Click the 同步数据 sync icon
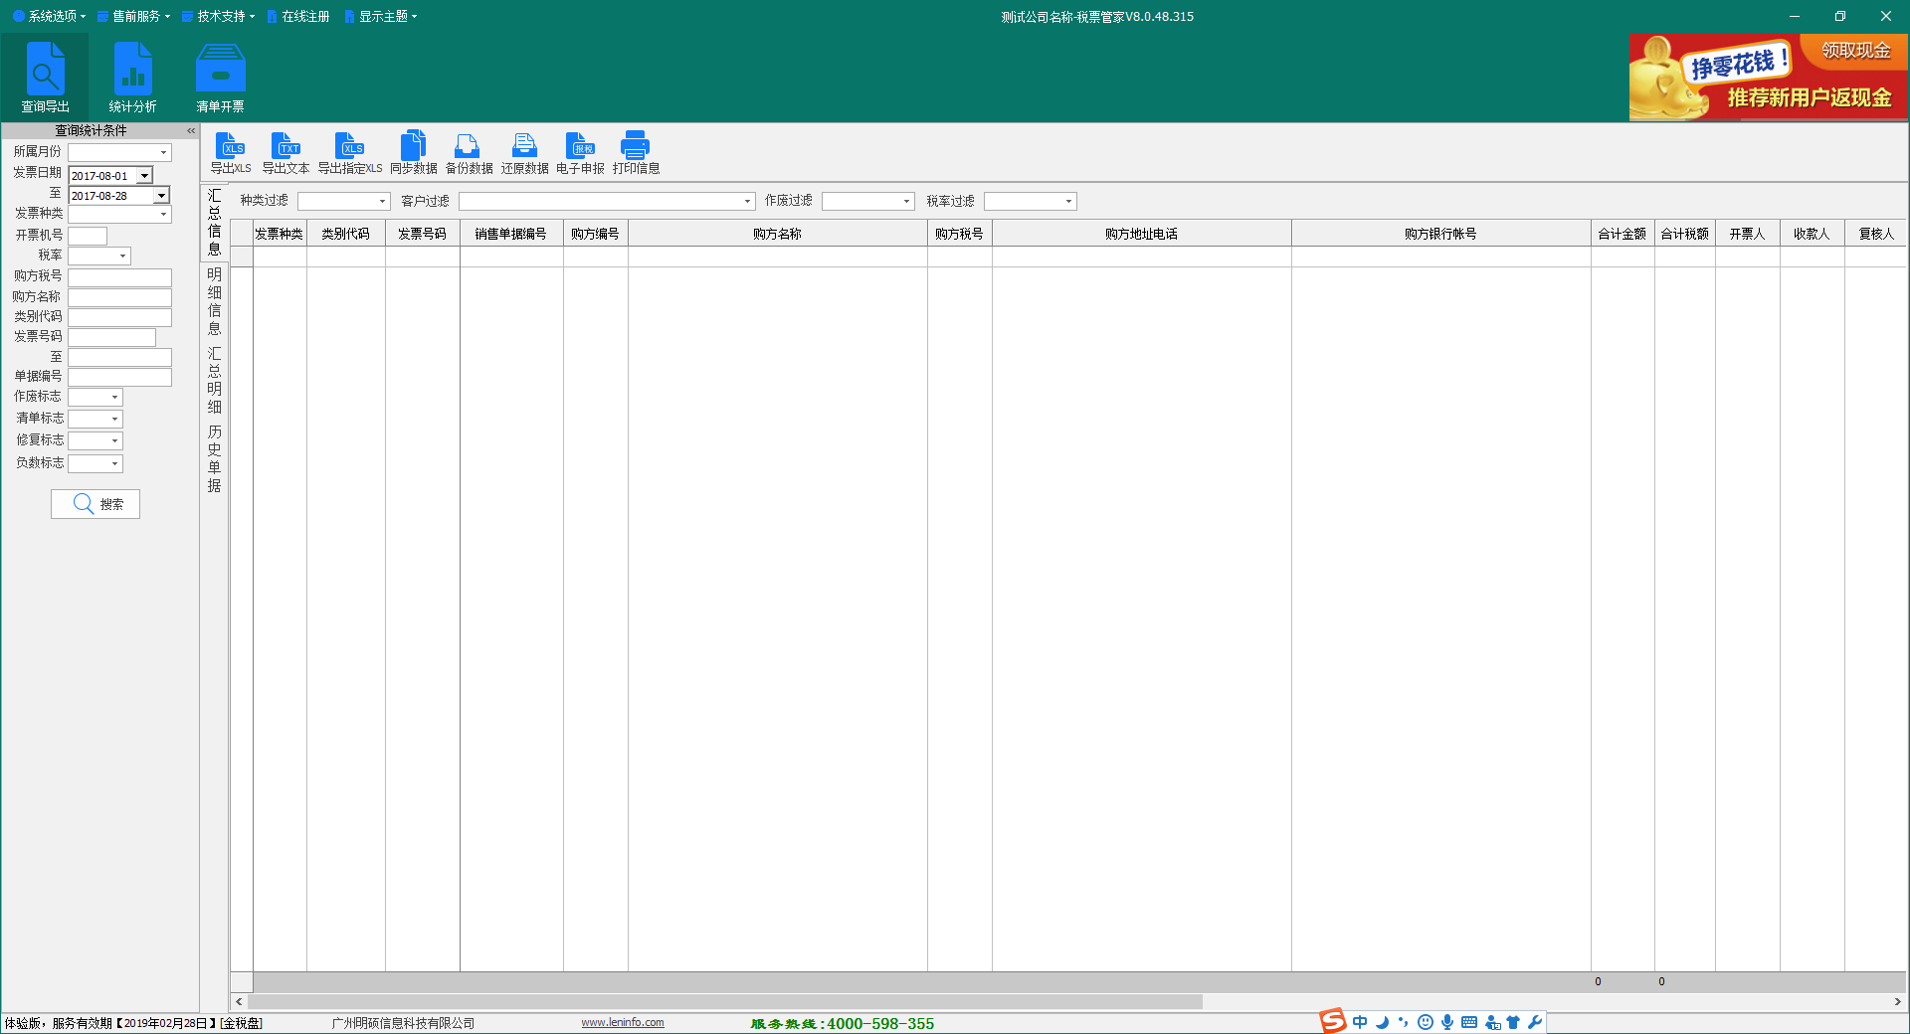The image size is (1910, 1034). [413, 153]
